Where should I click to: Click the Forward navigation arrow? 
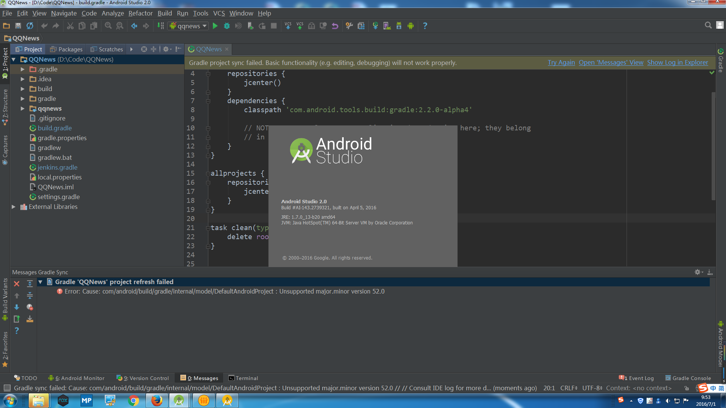[146, 26]
